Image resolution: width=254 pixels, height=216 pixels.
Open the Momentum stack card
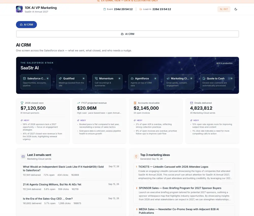point(107,82)
